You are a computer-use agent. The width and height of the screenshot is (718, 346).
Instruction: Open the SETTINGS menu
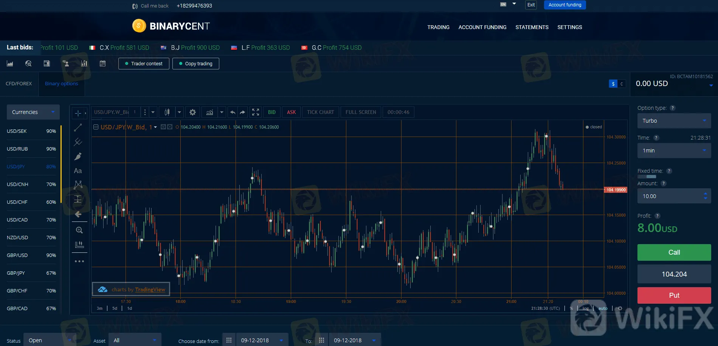570,27
